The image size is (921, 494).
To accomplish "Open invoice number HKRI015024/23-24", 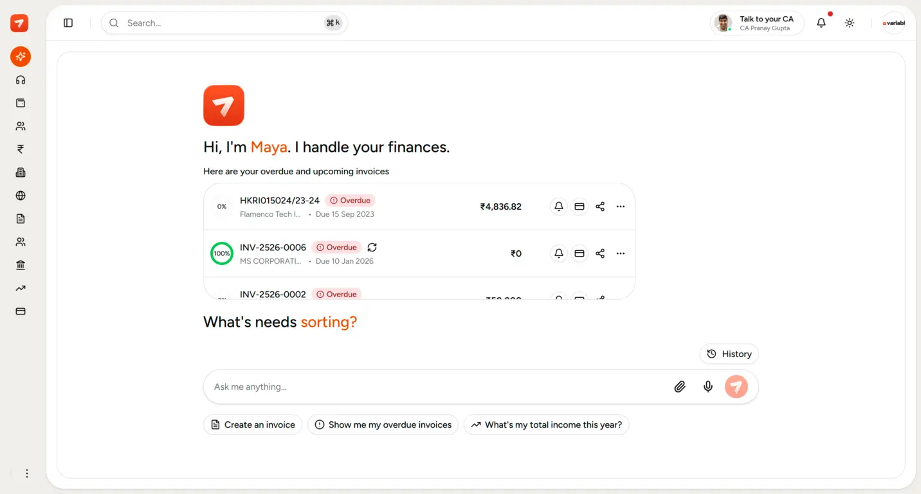I will [x=280, y=200].
